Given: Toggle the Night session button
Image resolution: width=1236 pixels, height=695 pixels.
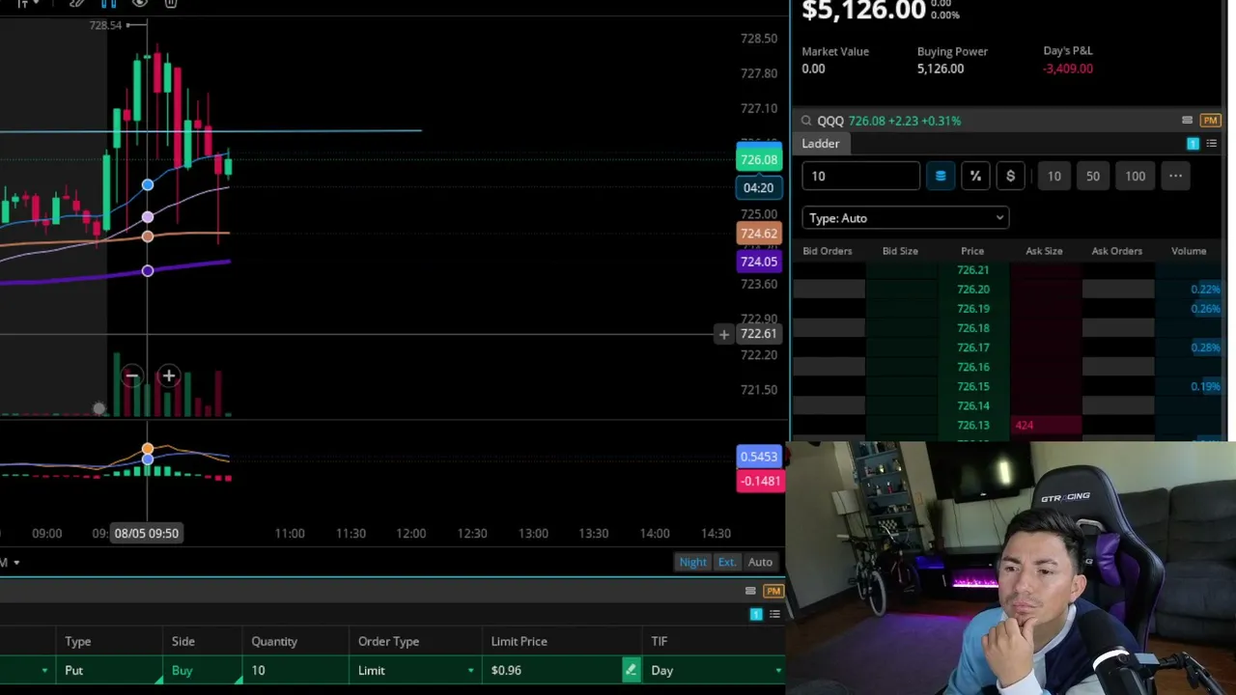Looking at the screenshot, I should click(x=692, y=562).
